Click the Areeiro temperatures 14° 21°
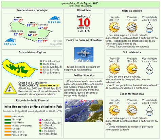 coord(33,35)
